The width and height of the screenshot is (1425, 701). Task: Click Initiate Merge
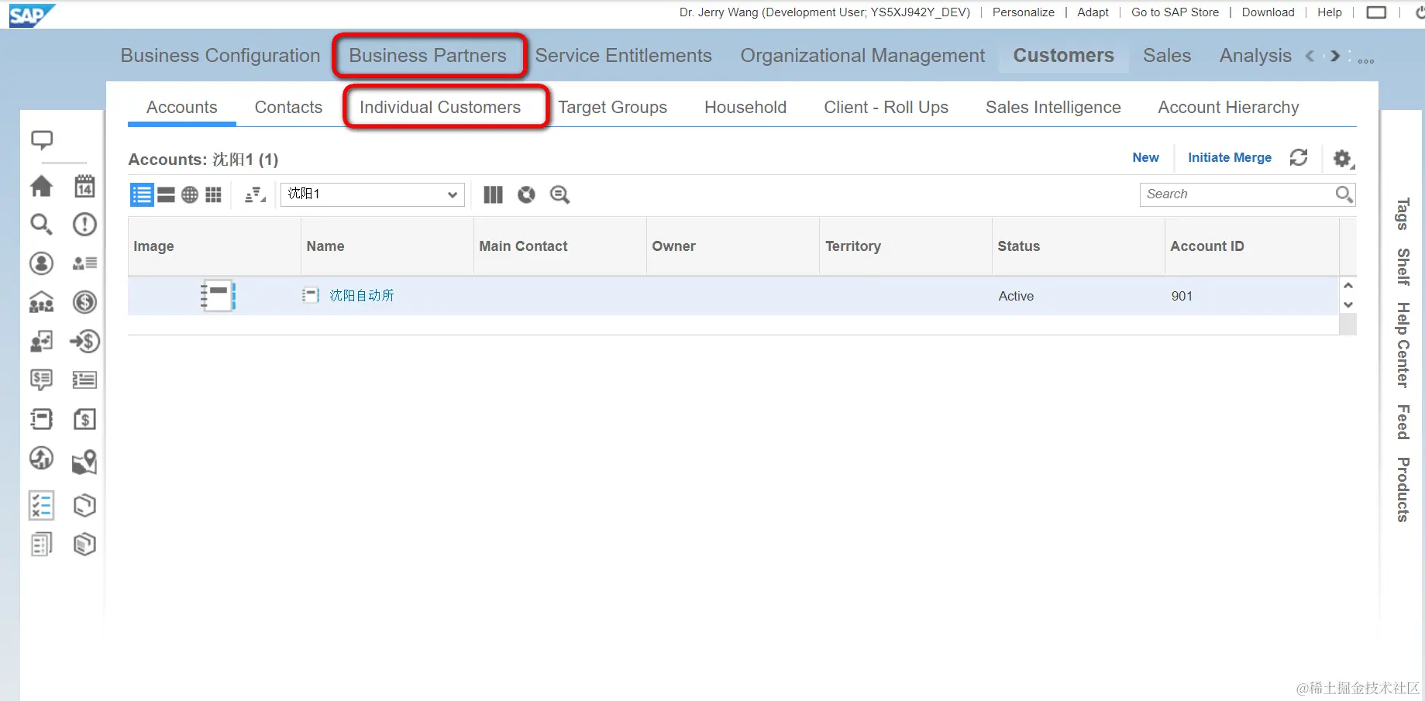(x=1230, y=157)
